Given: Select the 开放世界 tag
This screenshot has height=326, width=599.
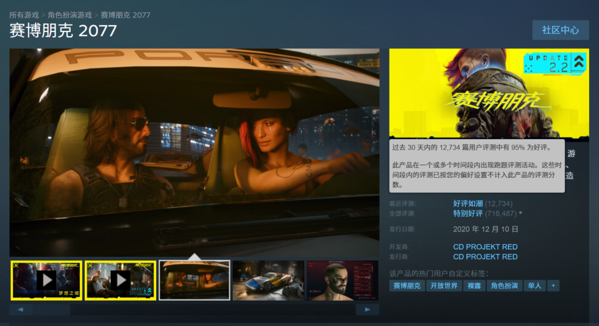Looking at the screenshot, I should (444, 286).
